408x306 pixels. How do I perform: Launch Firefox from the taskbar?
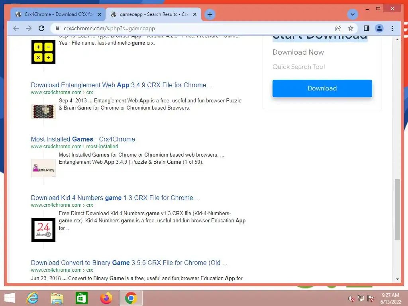tap(106, 298)
